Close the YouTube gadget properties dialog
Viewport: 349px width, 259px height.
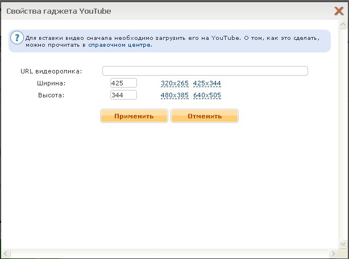tap(339, 10)
